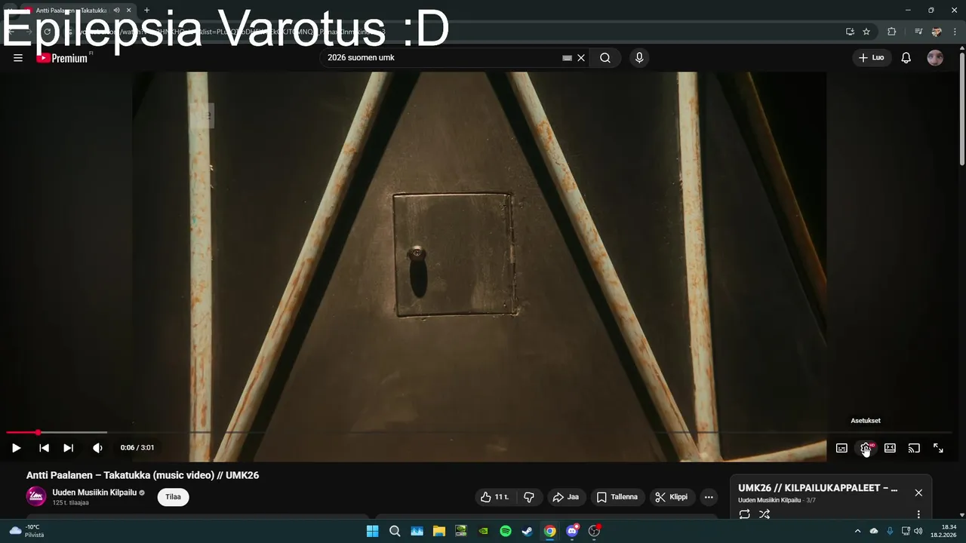Viewport: 966px width, 543px height.
Task: Open Windows taskbar search
Action: [395, 531]
